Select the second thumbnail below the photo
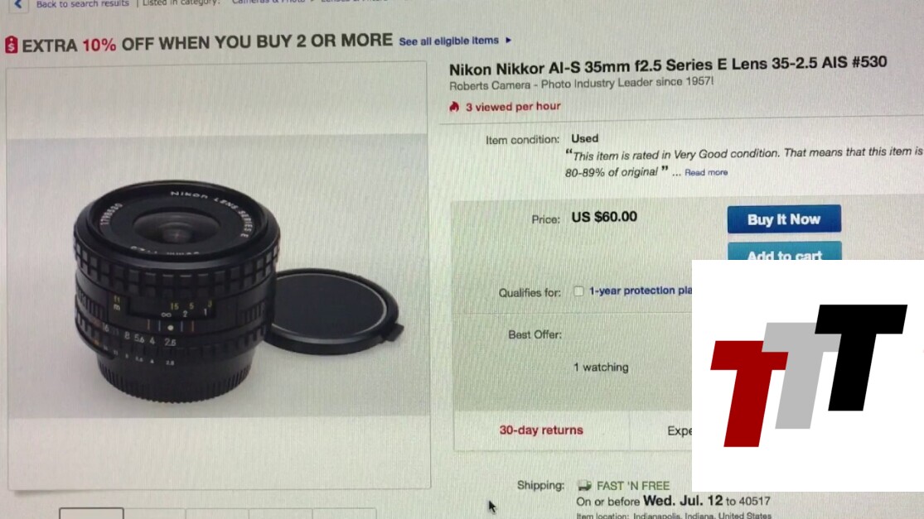This screenshot has width=924, height=519. click(x=155, y=513)
